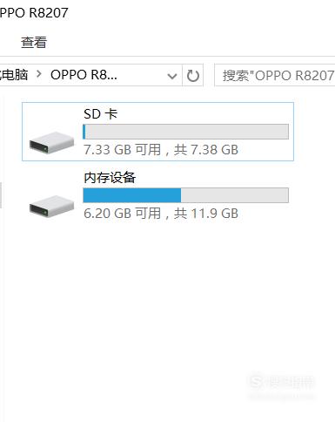The width and height of the screenshot is (335, 422).
Task: Click the OPPO R8... breadcrumb segment
Action: [x=84, y=75]
